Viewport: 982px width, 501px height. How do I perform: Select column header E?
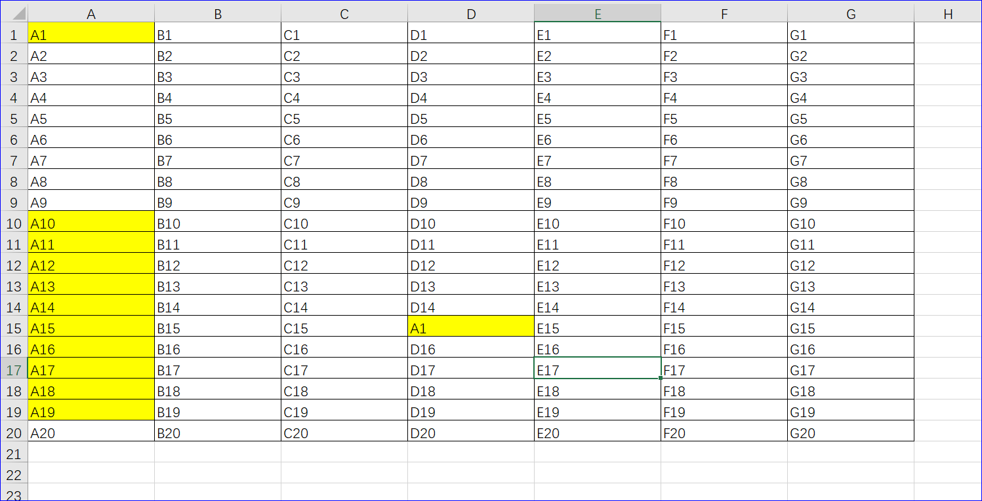598,14
